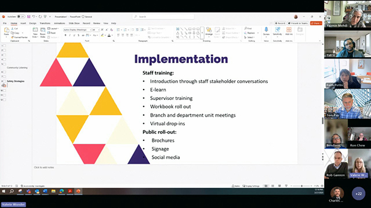The height and width of the screenshot is (208, 371).
Task: Toggle the AutoSave switch
Action: point(21,17)
